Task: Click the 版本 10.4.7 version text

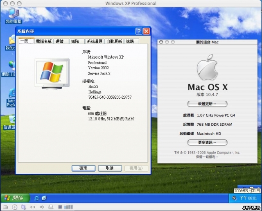Action: click(x=207, y=95)
